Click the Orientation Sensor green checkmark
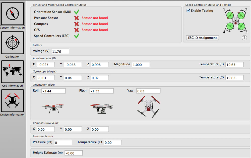 77,12
